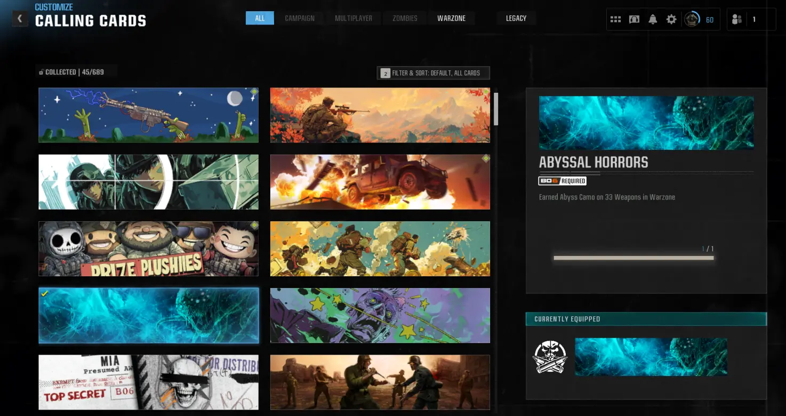
Task: Click the Abyssal Horrors title
Action: (593, 163)
